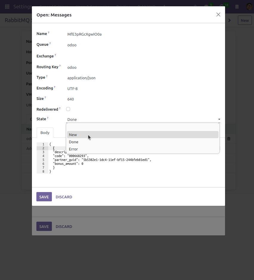Click the Name value MfE3pRGcXgwIO0a
Image resolution: width=254 pixels, height=280 pixels.
[84, 34]
